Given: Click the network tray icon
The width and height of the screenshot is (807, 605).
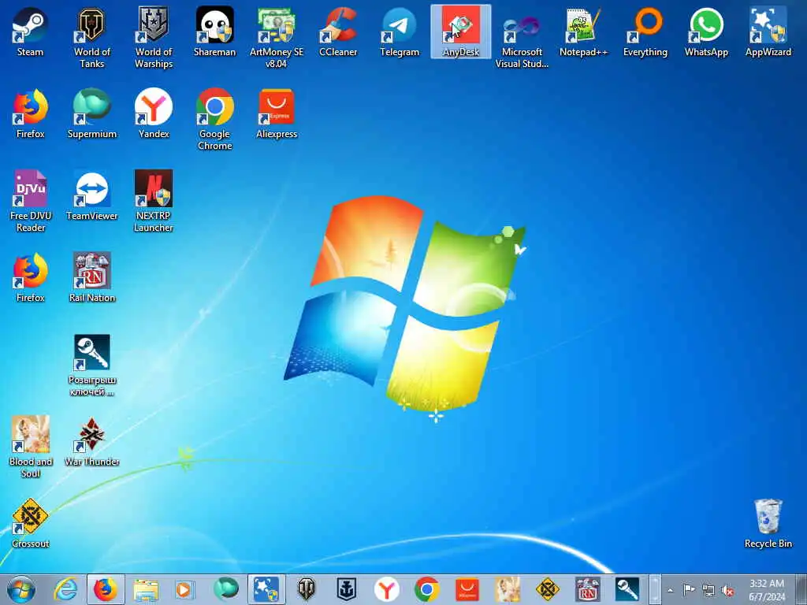Looking at the screenshot, I should point(708,590).
